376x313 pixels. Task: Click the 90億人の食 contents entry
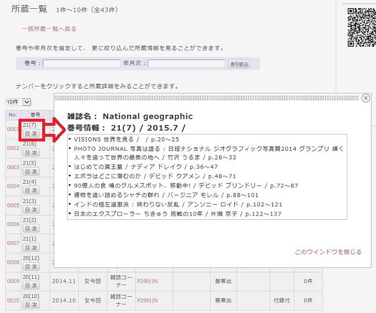[x=186, y=185]
